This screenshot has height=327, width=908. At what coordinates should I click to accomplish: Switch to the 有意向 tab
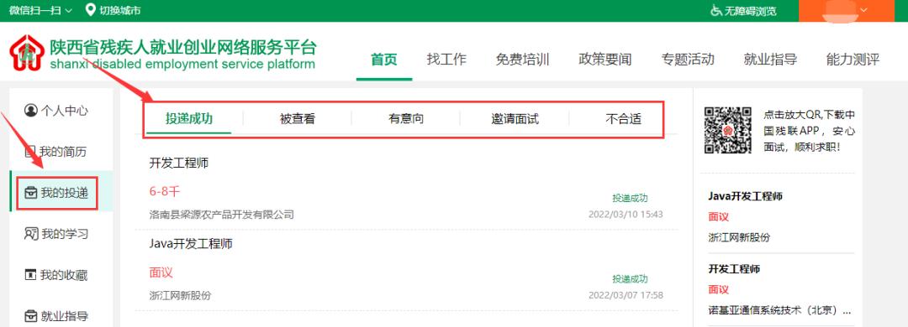pyautogui.click(x=406, y=119)
